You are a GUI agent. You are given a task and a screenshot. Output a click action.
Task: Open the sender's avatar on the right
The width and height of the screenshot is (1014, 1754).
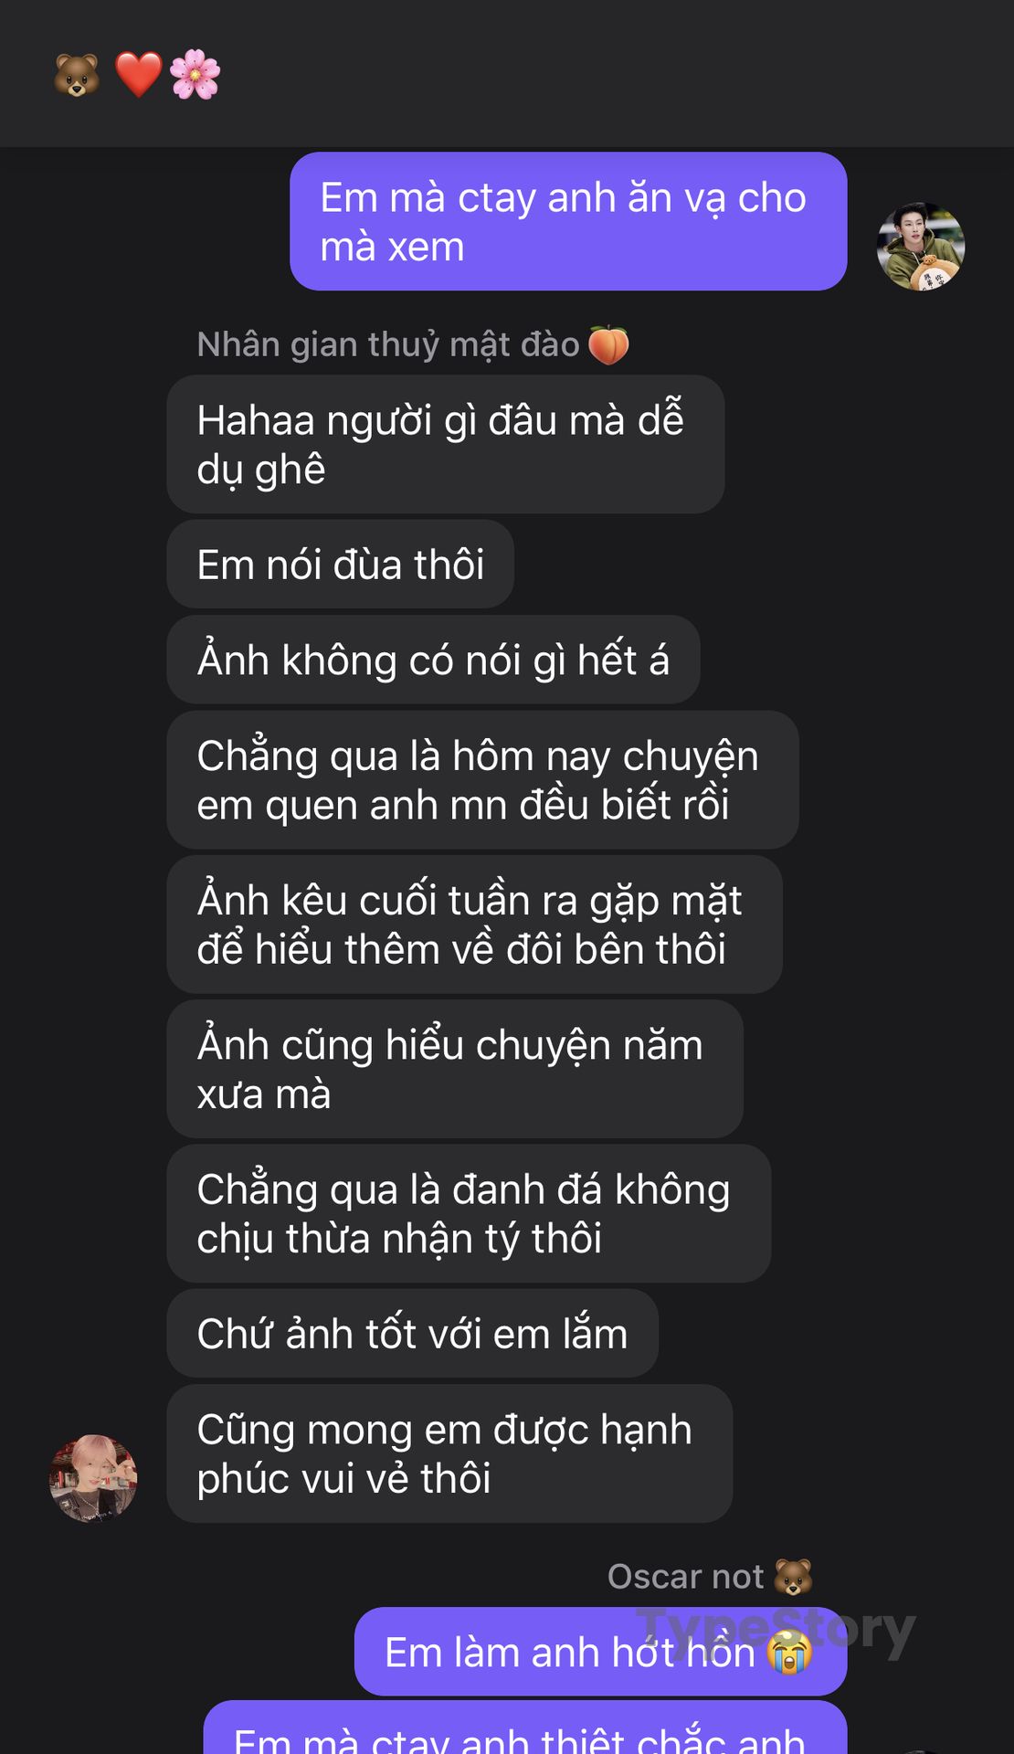coord(921,247)
